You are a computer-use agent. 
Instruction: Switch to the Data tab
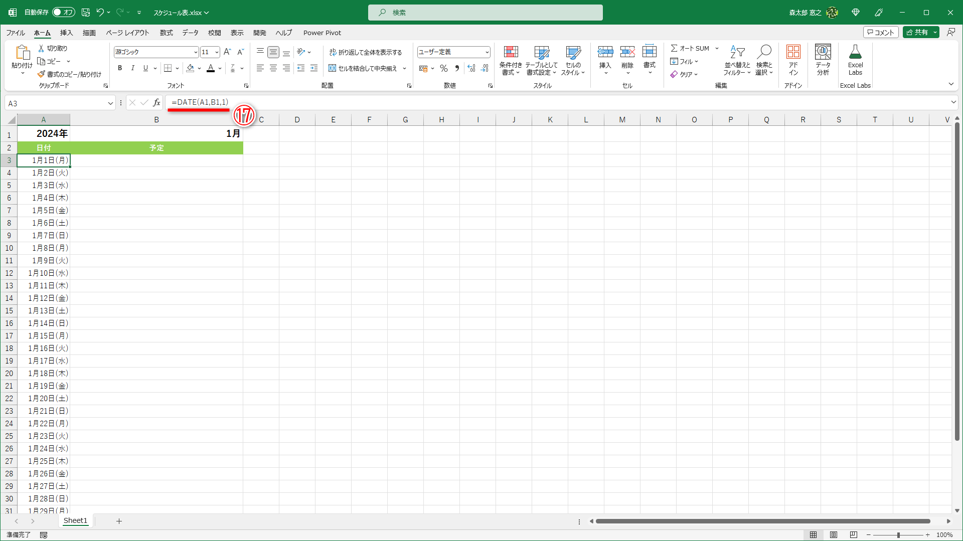(x=190, y=33)
